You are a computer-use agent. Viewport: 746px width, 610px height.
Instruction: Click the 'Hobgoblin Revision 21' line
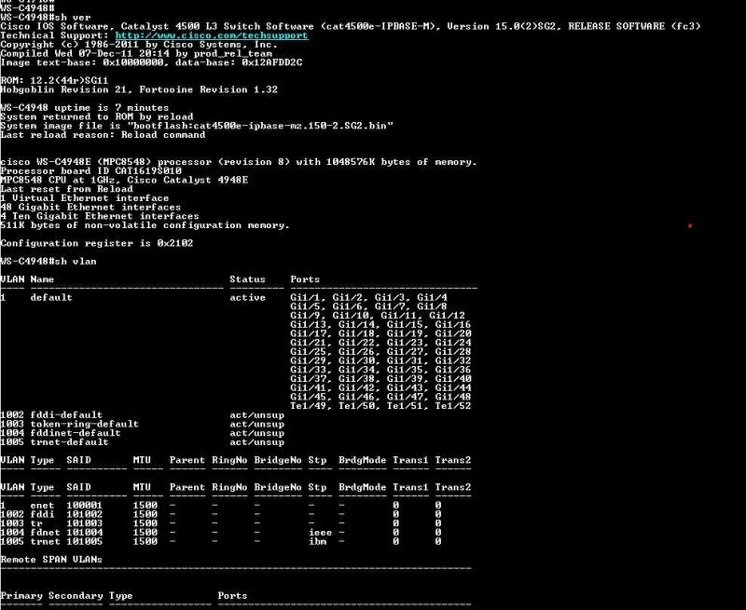tap(139, 89)
